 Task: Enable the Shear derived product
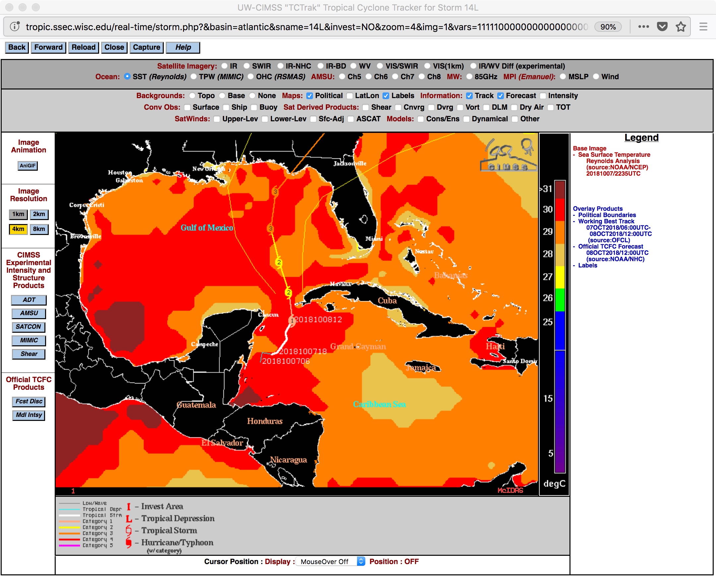[x=366, y=108]
